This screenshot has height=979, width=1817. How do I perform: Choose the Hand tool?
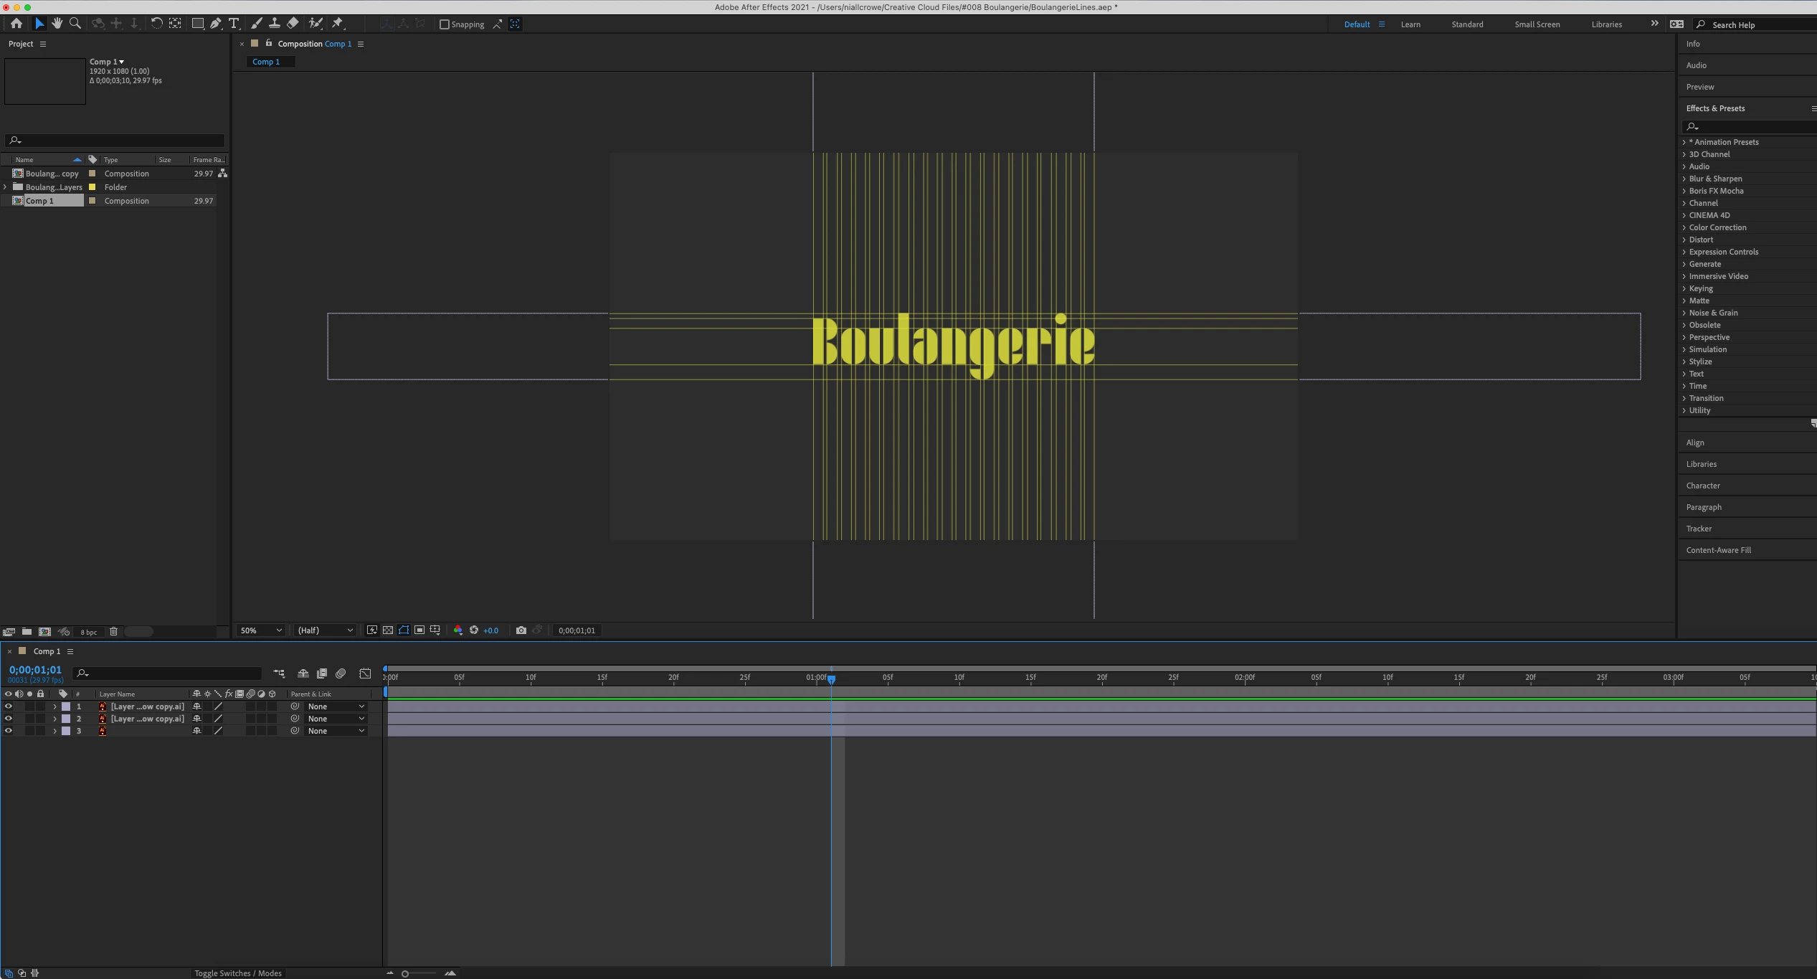coord(57,24)
